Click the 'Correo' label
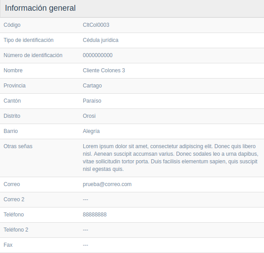Viewport: 264px width, 253px height. tap(12, 184)
